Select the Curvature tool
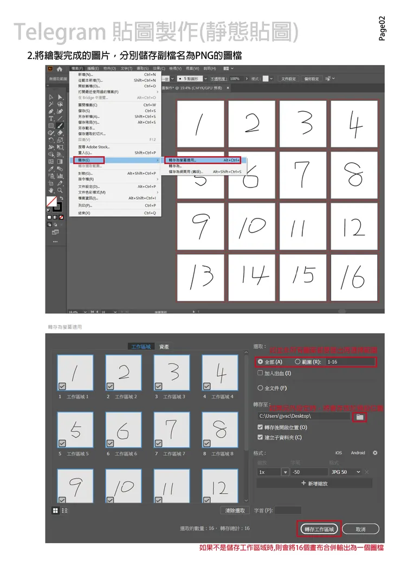This screenshot has width=401, height=567. tap(60, 111)
